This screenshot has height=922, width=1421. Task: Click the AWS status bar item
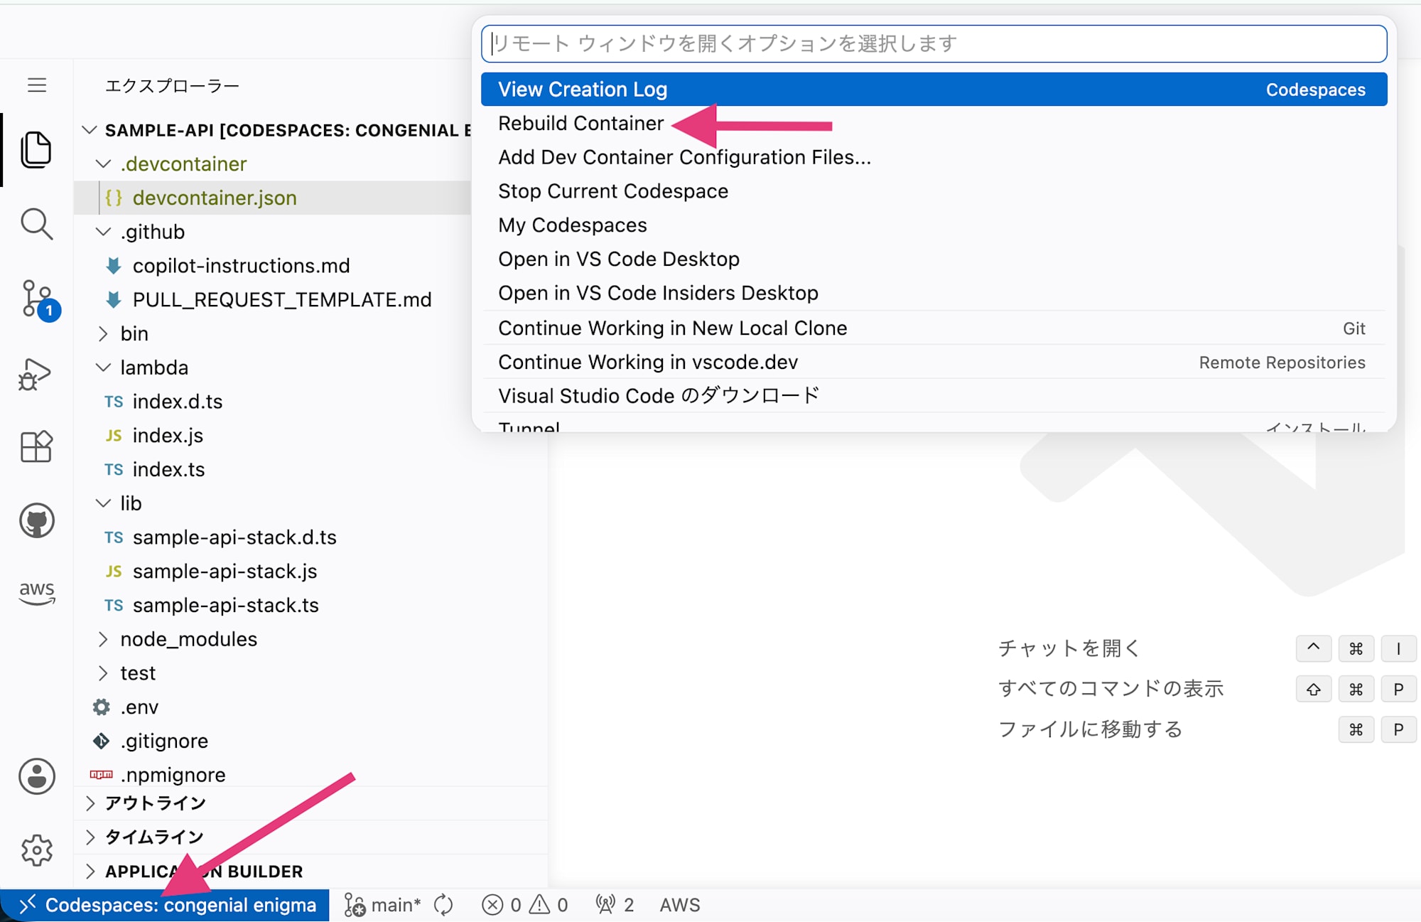click(680, 905)
